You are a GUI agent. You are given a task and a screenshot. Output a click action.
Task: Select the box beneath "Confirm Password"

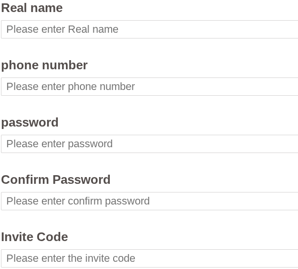click(193, 201)
